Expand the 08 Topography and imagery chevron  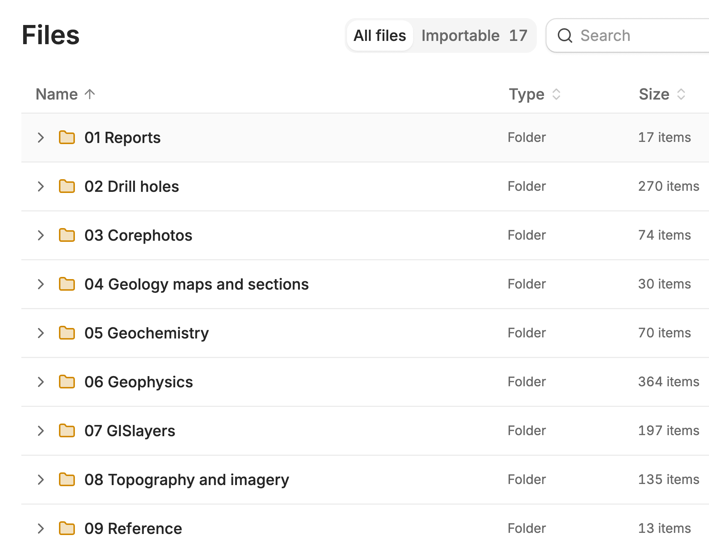(x=41, y=480)
